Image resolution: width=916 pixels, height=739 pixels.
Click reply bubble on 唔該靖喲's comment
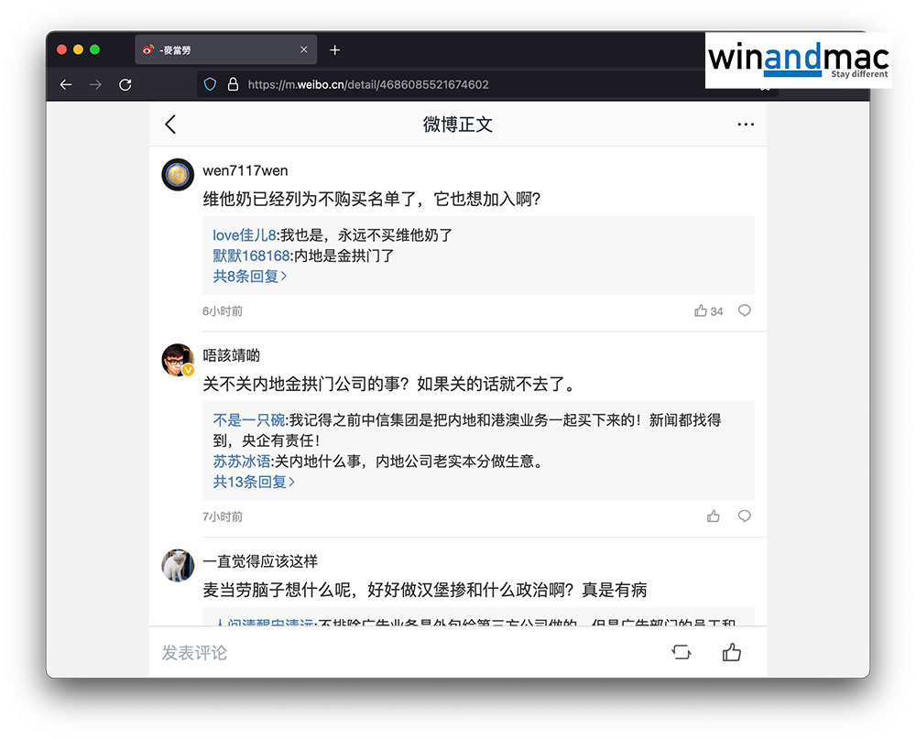[744, 516]
